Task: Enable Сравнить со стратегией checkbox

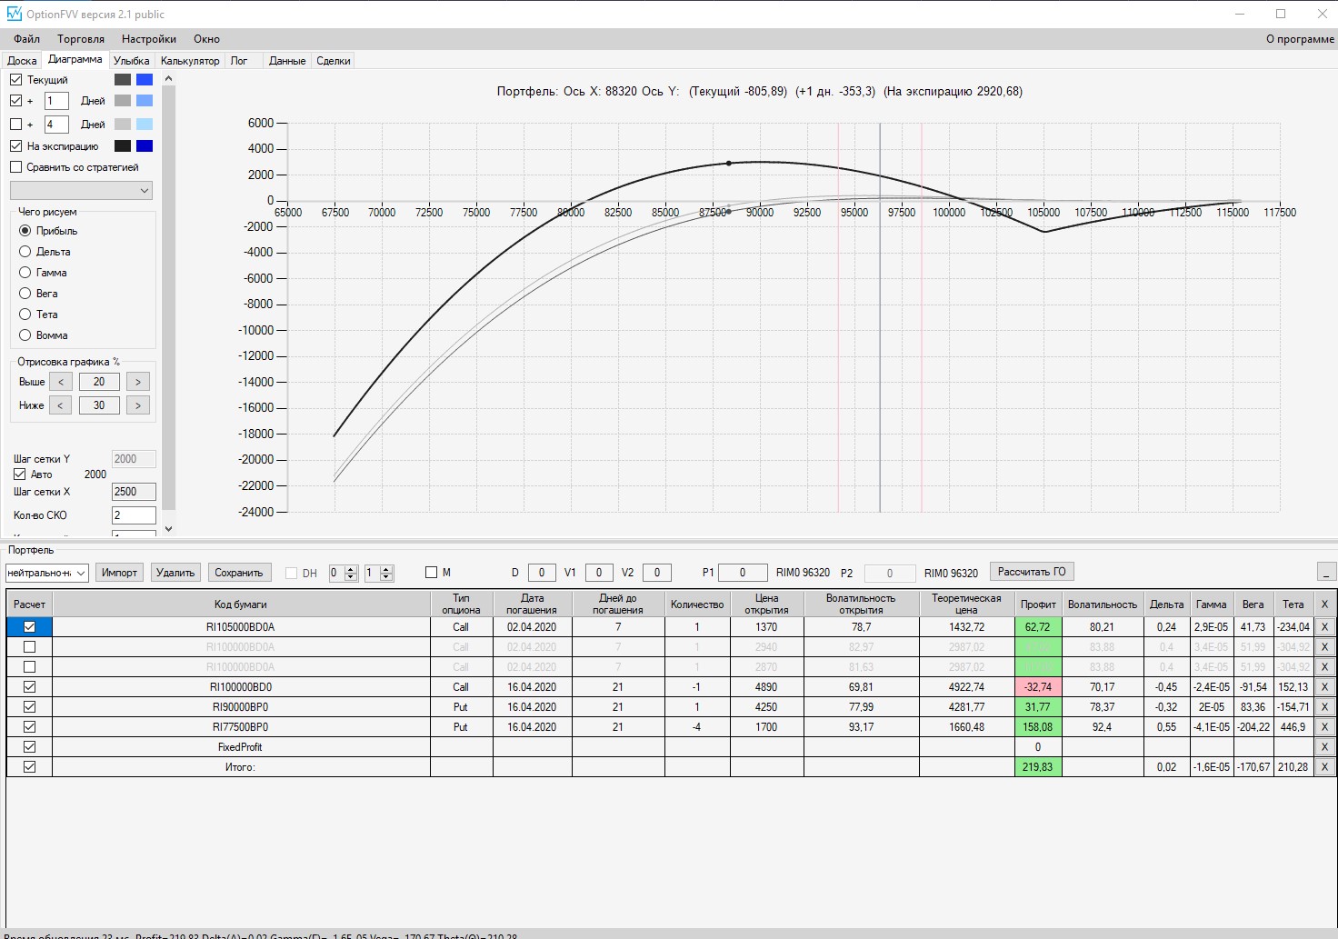Action: click(16, 167)
